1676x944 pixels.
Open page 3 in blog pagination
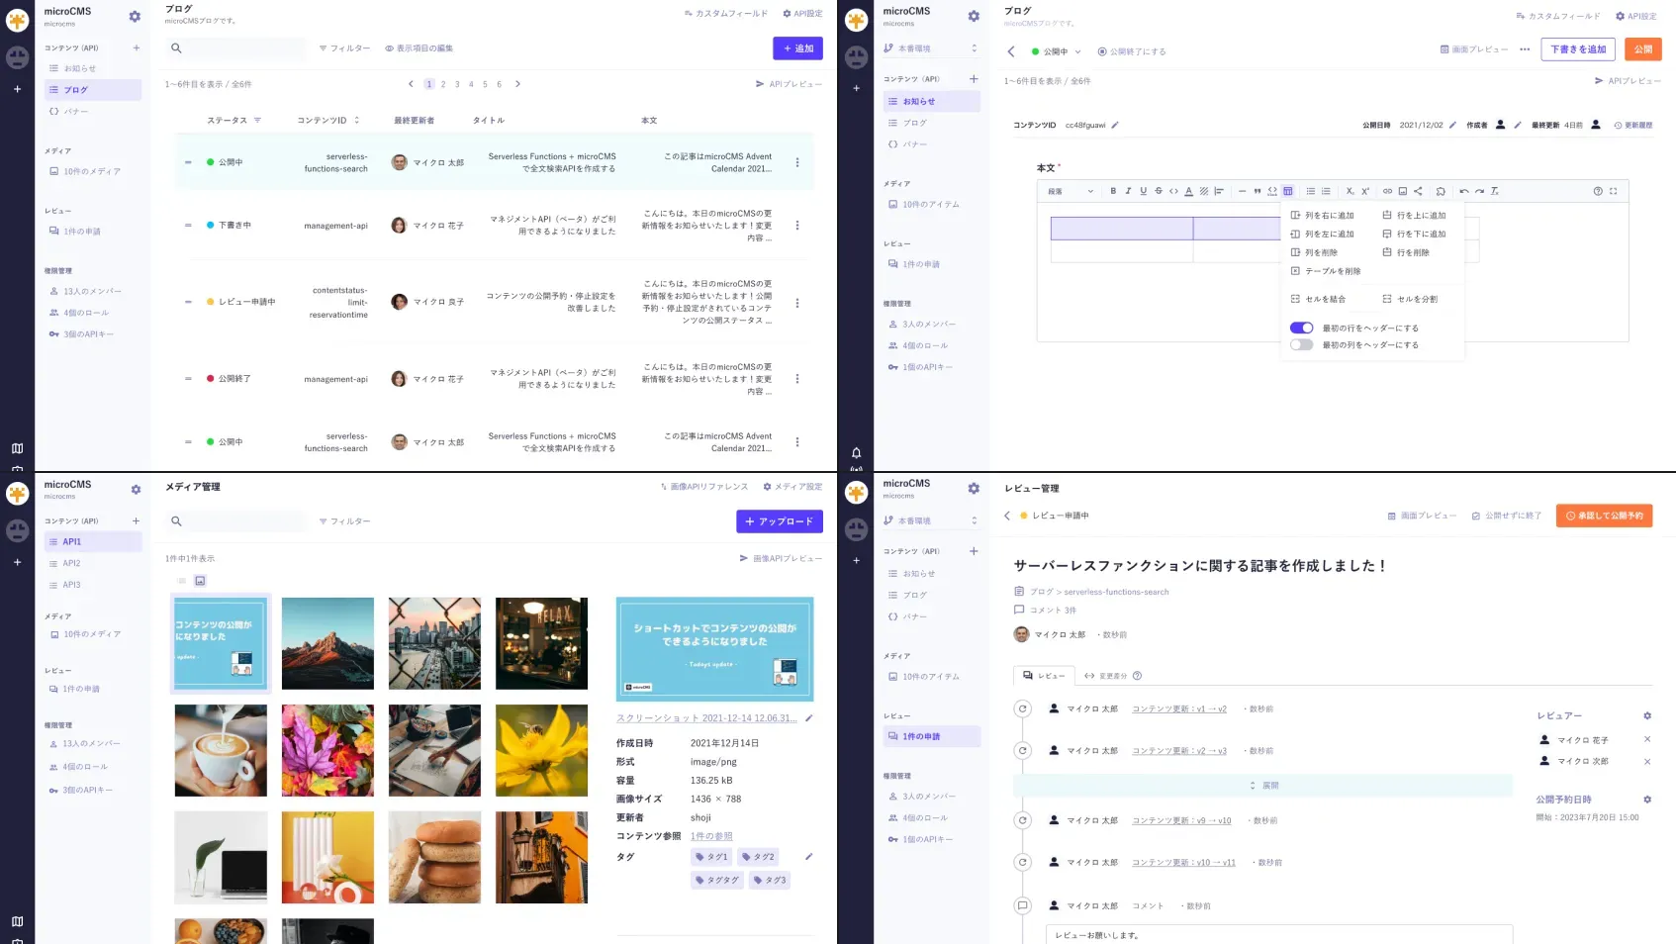coord(457,84)
